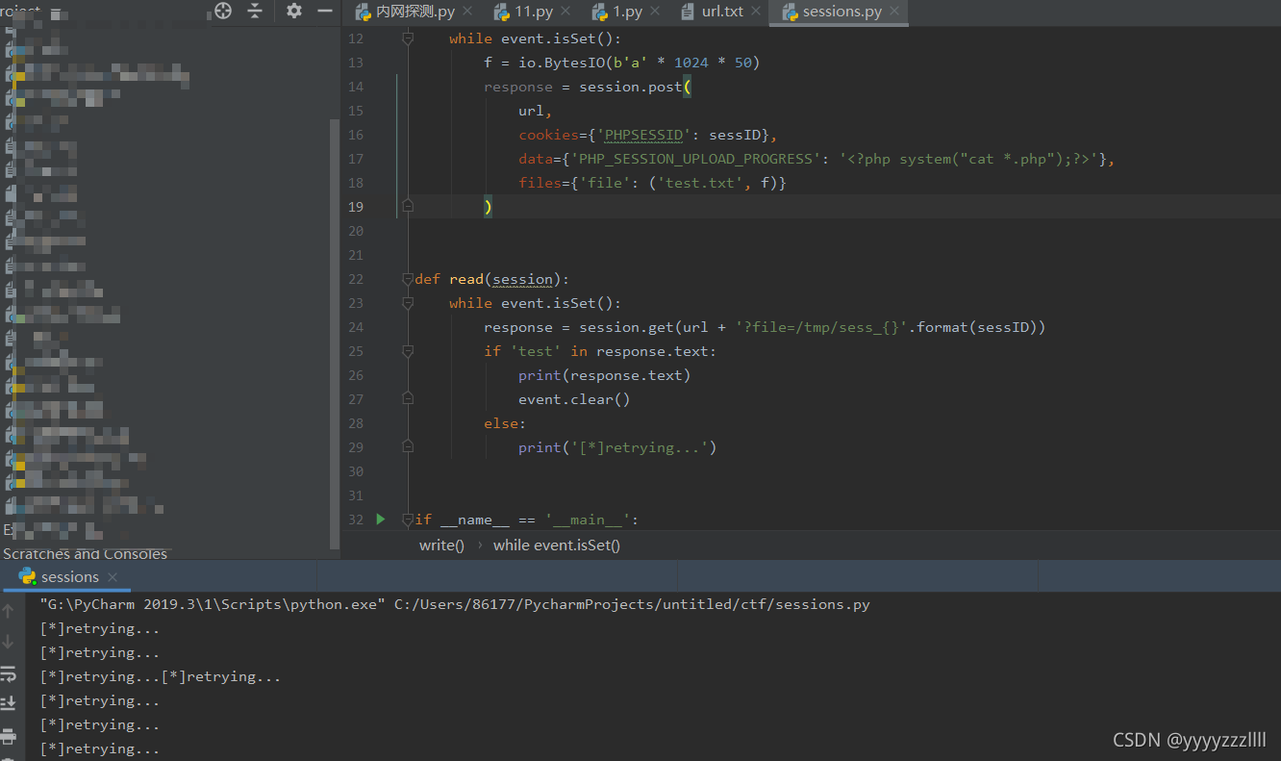
Task: Click the 'PHPSESSID' cookie key on line 16
Action: tap(642, 135)
